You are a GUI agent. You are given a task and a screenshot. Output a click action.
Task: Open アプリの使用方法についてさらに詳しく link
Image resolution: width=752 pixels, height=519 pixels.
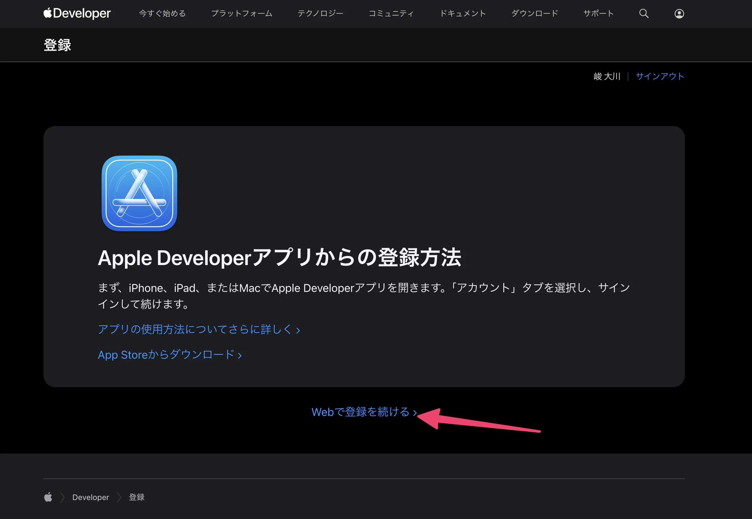point(199,329)
